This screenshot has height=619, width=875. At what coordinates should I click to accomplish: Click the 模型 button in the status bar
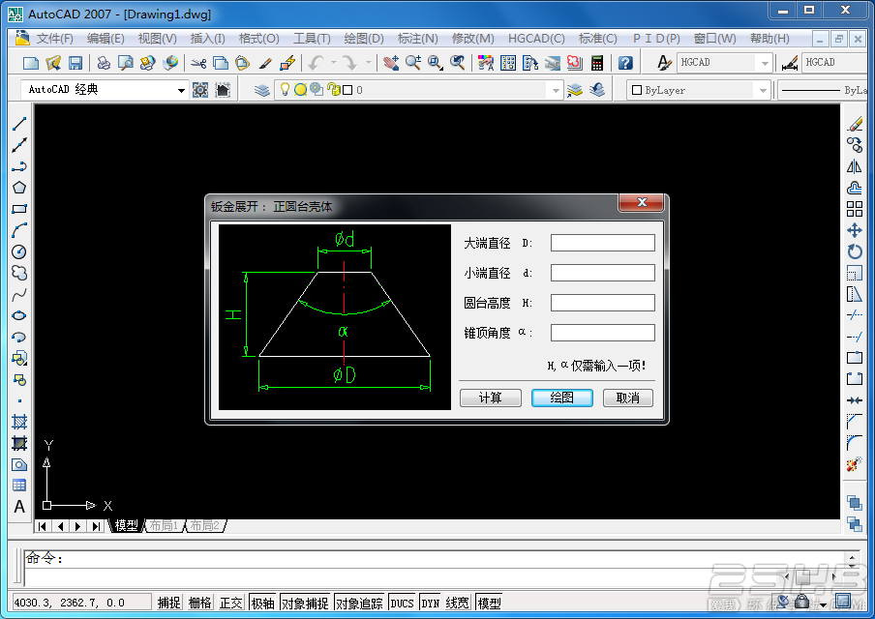point(490,603)
